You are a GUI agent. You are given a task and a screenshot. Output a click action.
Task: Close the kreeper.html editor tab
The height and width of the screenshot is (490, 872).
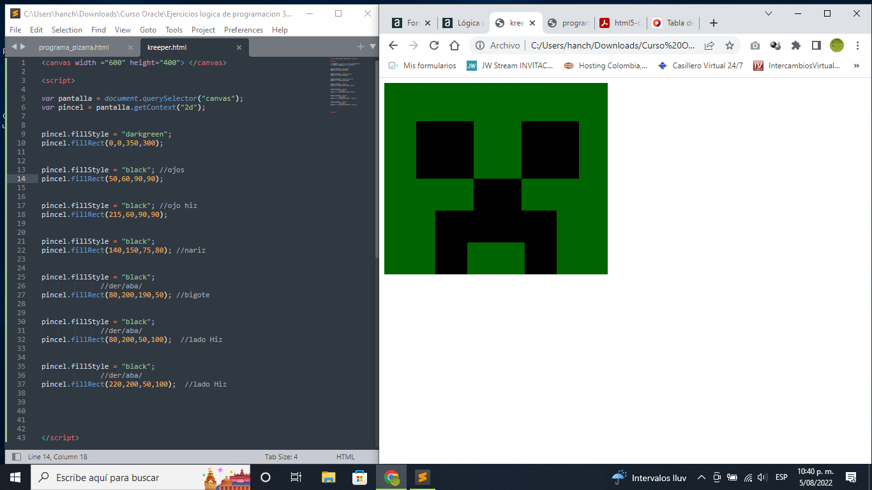point(239,47)
